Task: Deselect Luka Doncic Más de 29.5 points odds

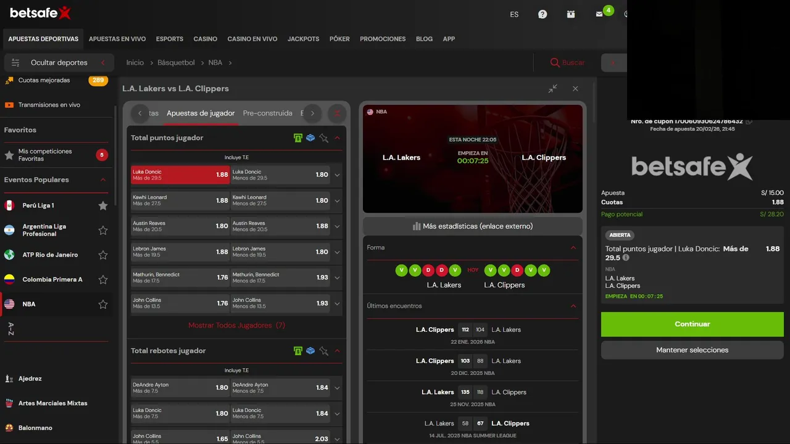Action: tap(180, 175)
